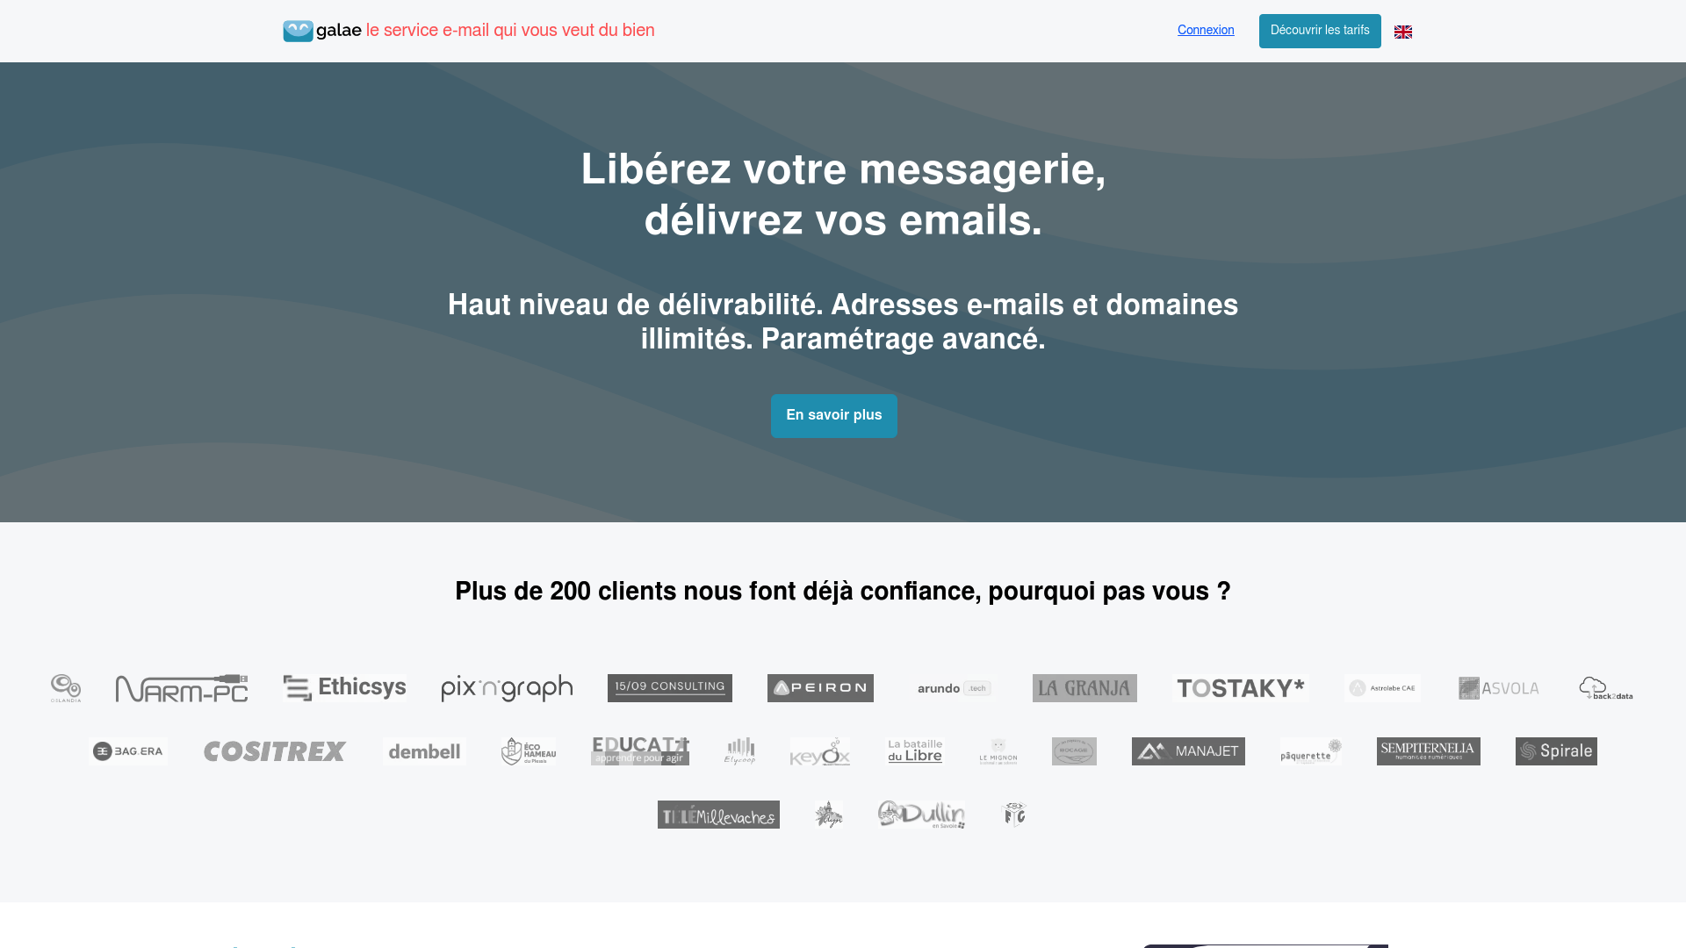Click the pix'n'graph logo

(507, 688)
